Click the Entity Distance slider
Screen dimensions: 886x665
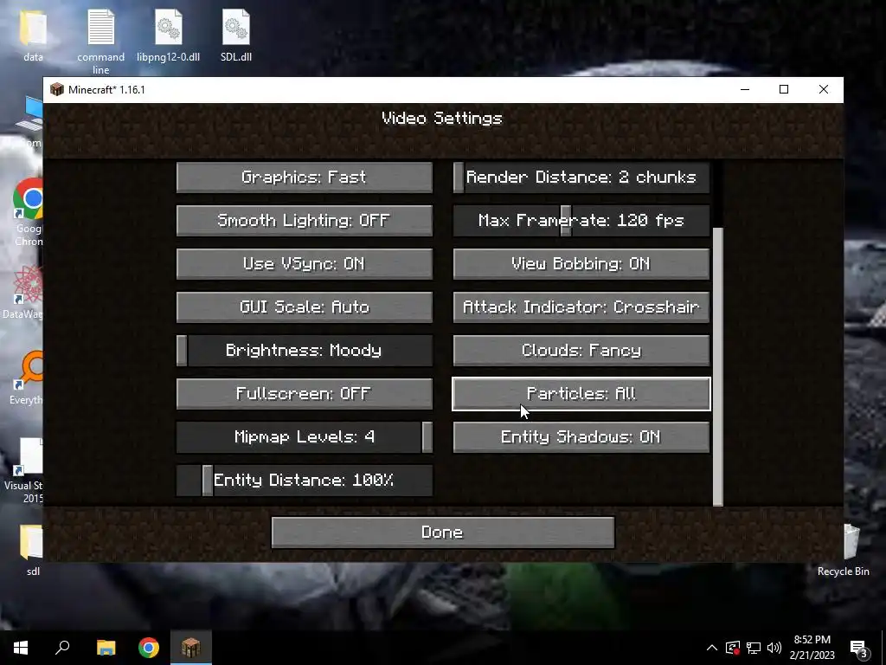tap(304, 480)
